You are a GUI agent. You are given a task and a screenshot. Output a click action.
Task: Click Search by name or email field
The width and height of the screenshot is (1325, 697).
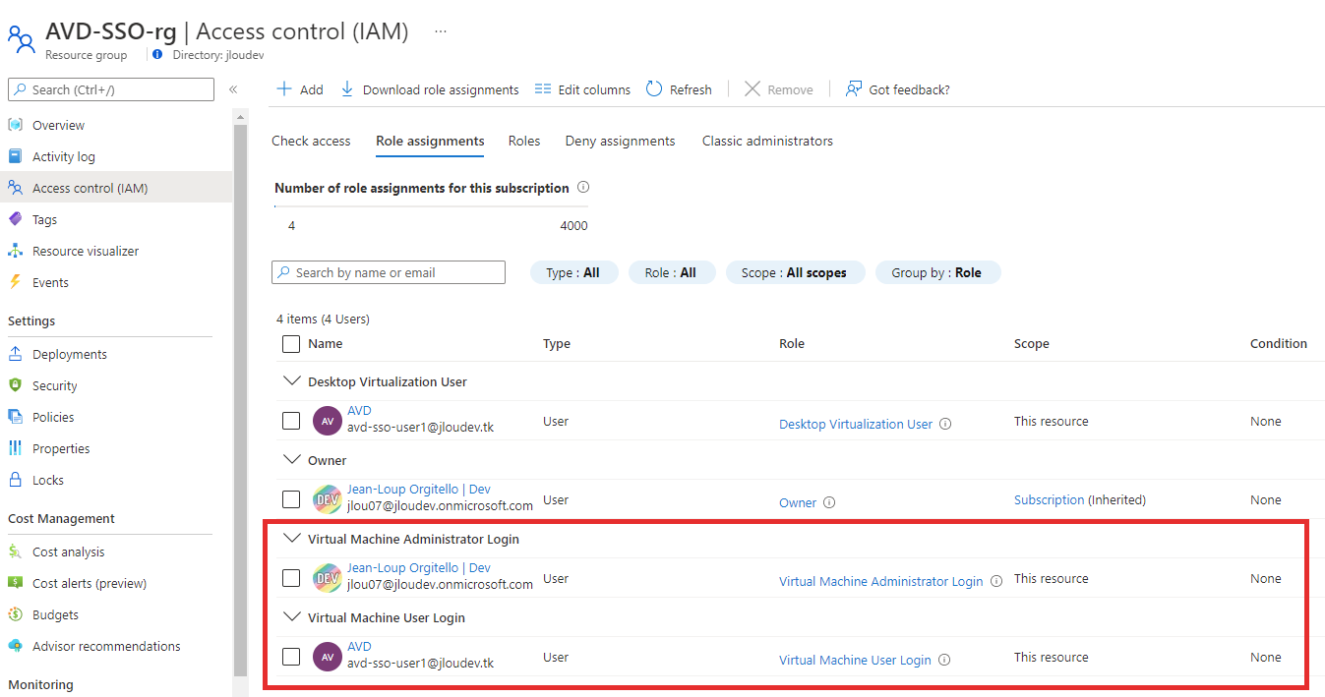[x=389, y=272]
